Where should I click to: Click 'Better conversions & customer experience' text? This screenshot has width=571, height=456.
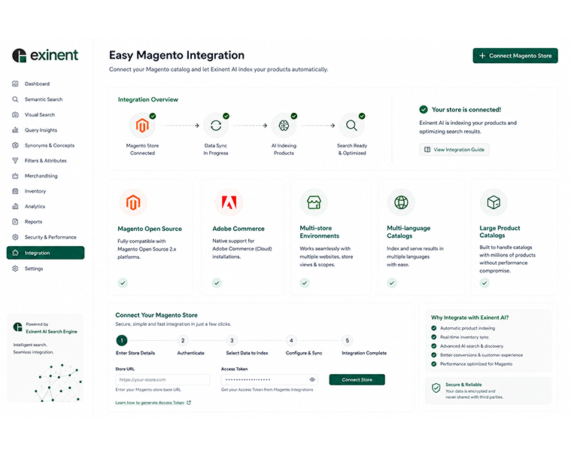(x=481, y=355)
